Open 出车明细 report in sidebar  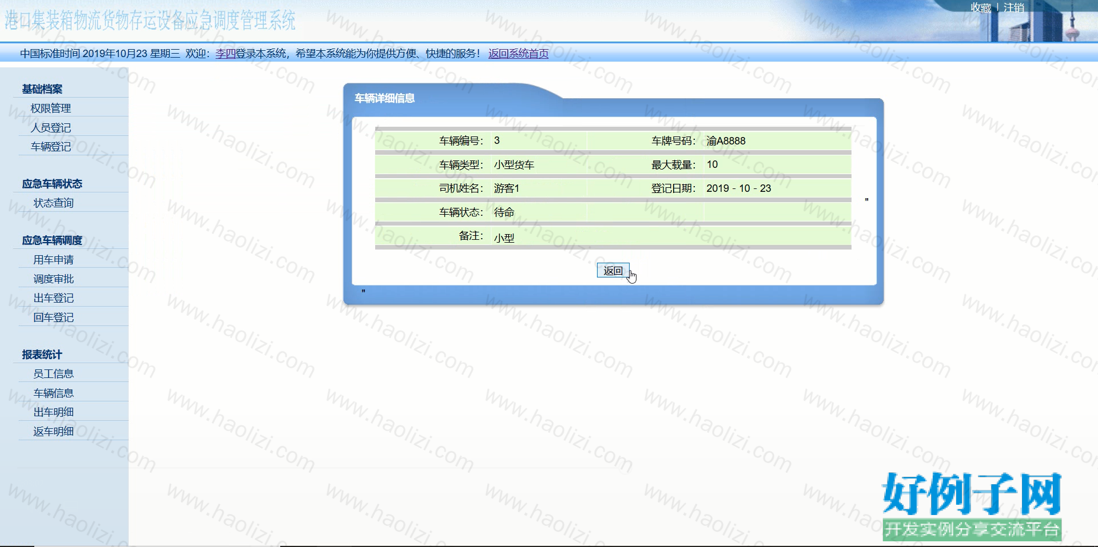coord(53,412)
